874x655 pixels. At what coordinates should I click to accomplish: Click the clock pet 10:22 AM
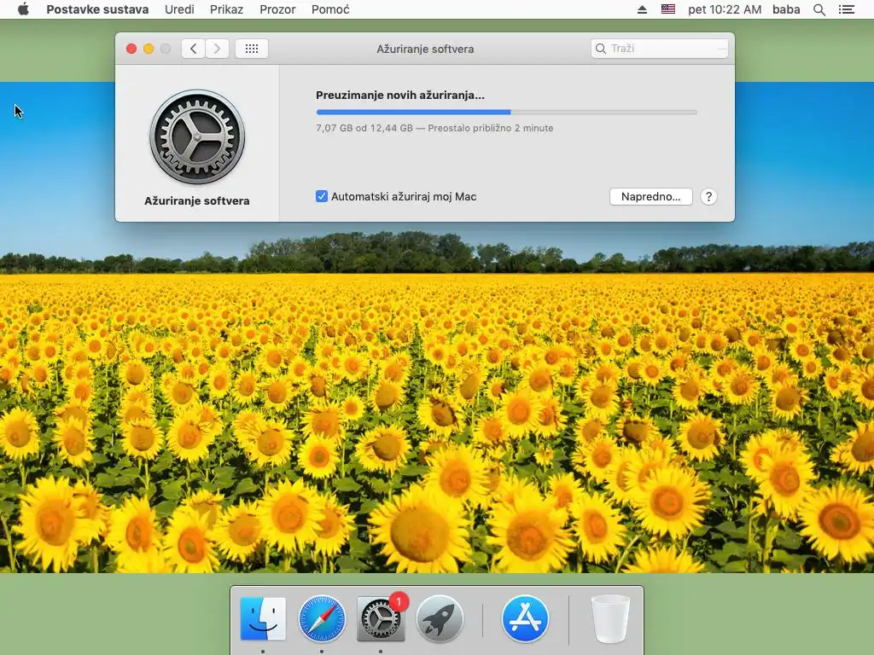pyautogui.click(x=725, y=9)
